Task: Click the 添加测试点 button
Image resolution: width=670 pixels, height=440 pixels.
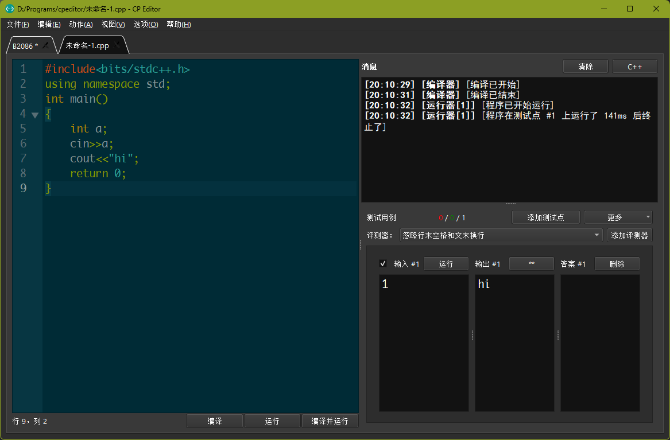Action: pyautogui.click(x=545, y=217)
